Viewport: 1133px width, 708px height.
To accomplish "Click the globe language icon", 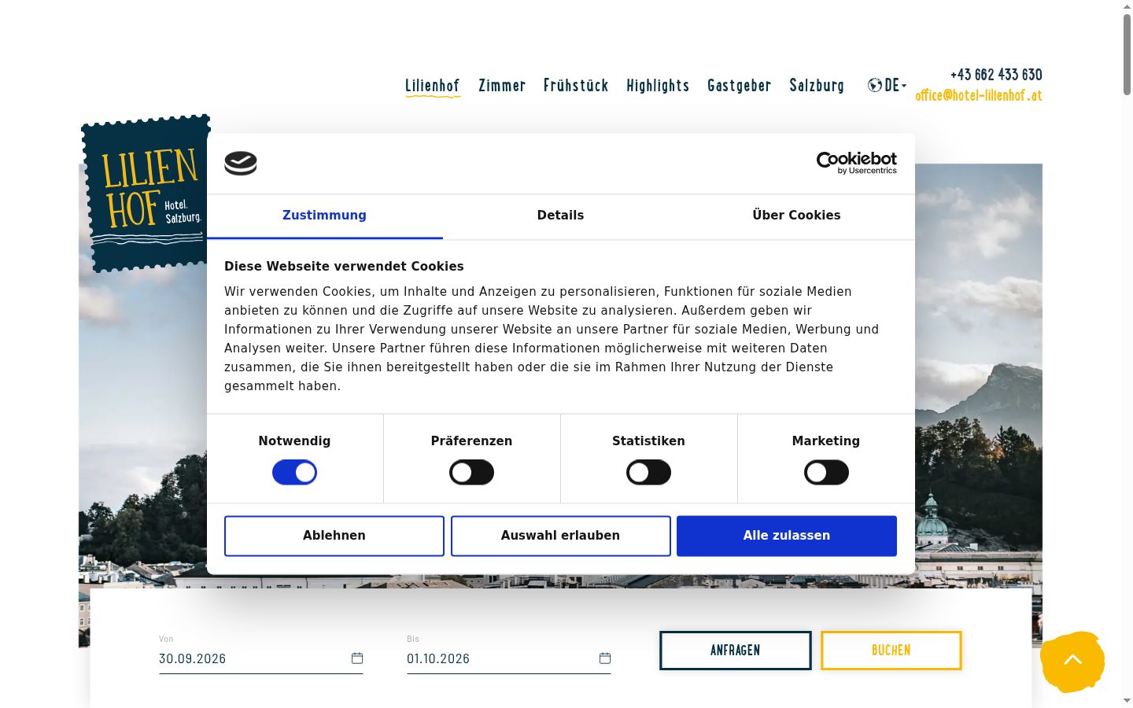I will coord(874,85).
